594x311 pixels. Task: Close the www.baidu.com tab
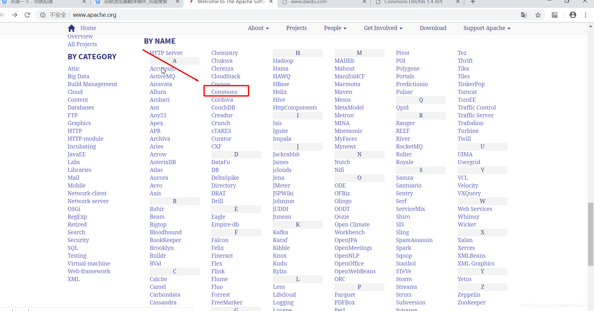(364, 2)
